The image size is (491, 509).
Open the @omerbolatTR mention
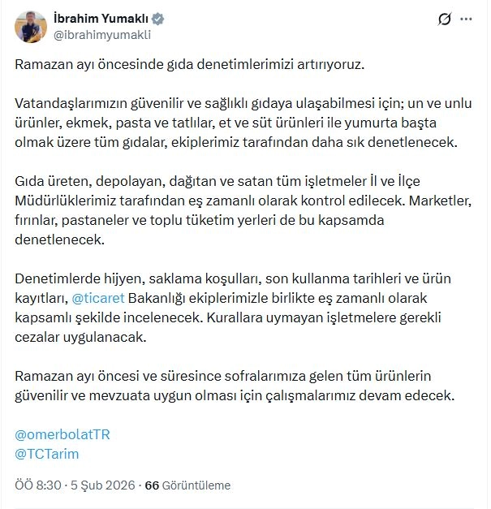point(62,434)
